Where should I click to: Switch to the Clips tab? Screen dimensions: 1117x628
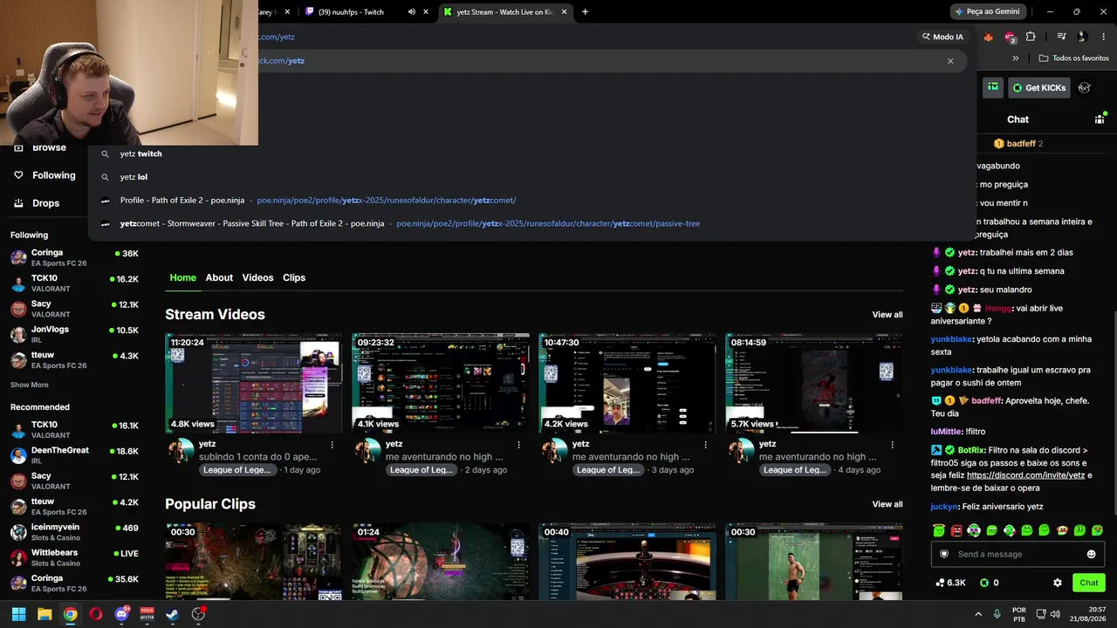tap(294, 277)
